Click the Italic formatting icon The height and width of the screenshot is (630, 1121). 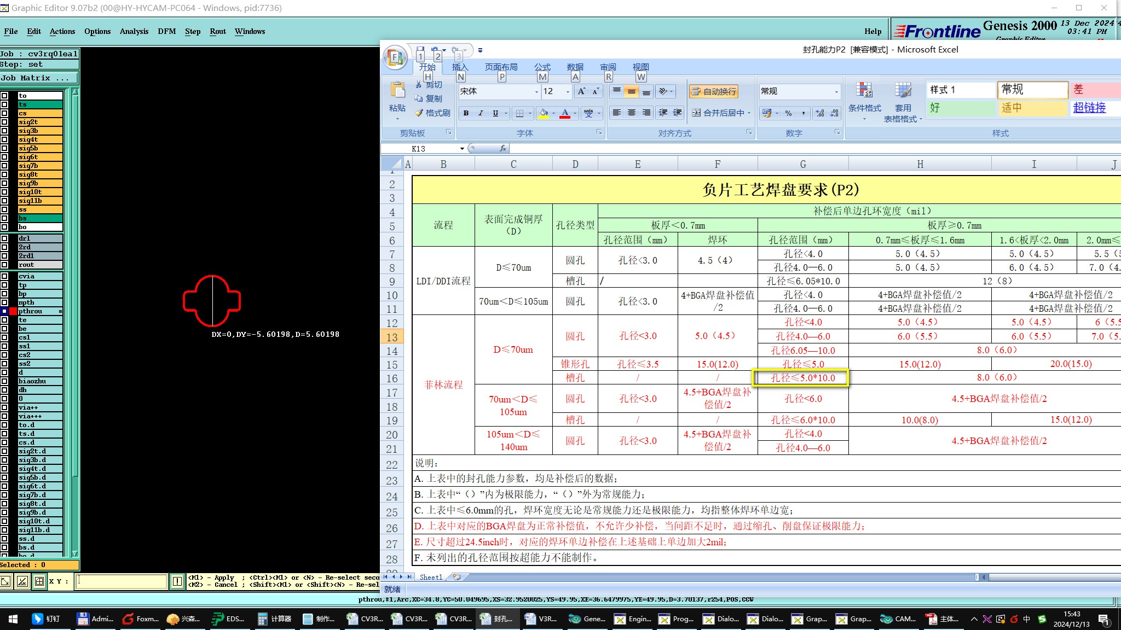coord(481,113)
